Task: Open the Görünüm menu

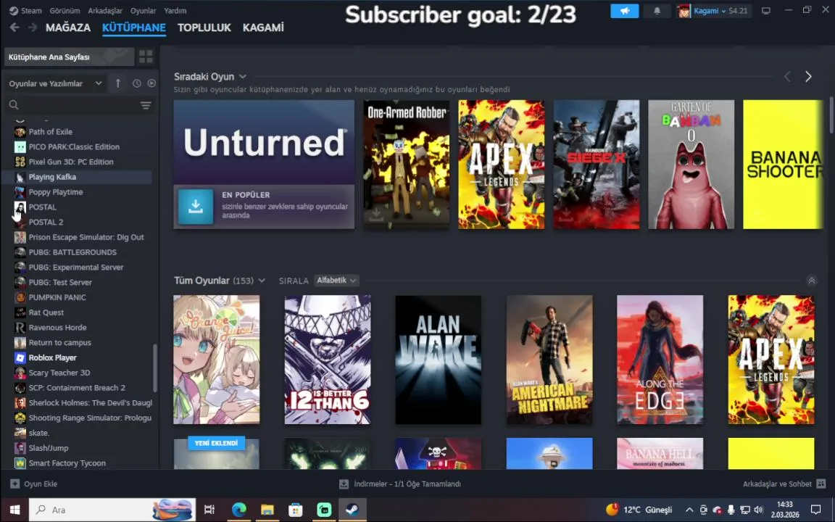Action: click(65, 11)
